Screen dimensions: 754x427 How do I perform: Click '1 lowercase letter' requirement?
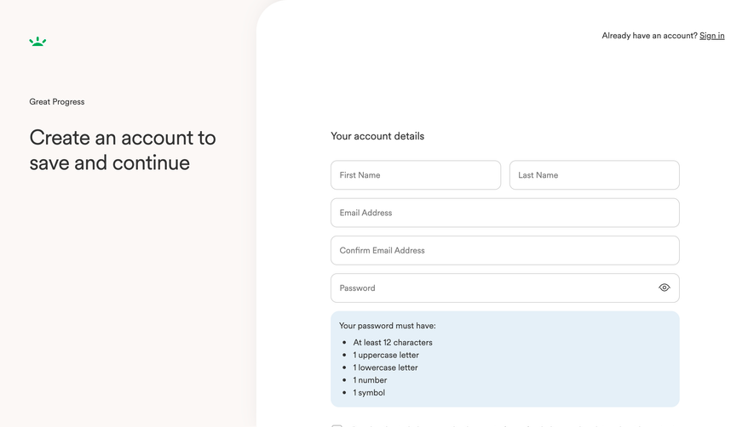click(385, 367)
